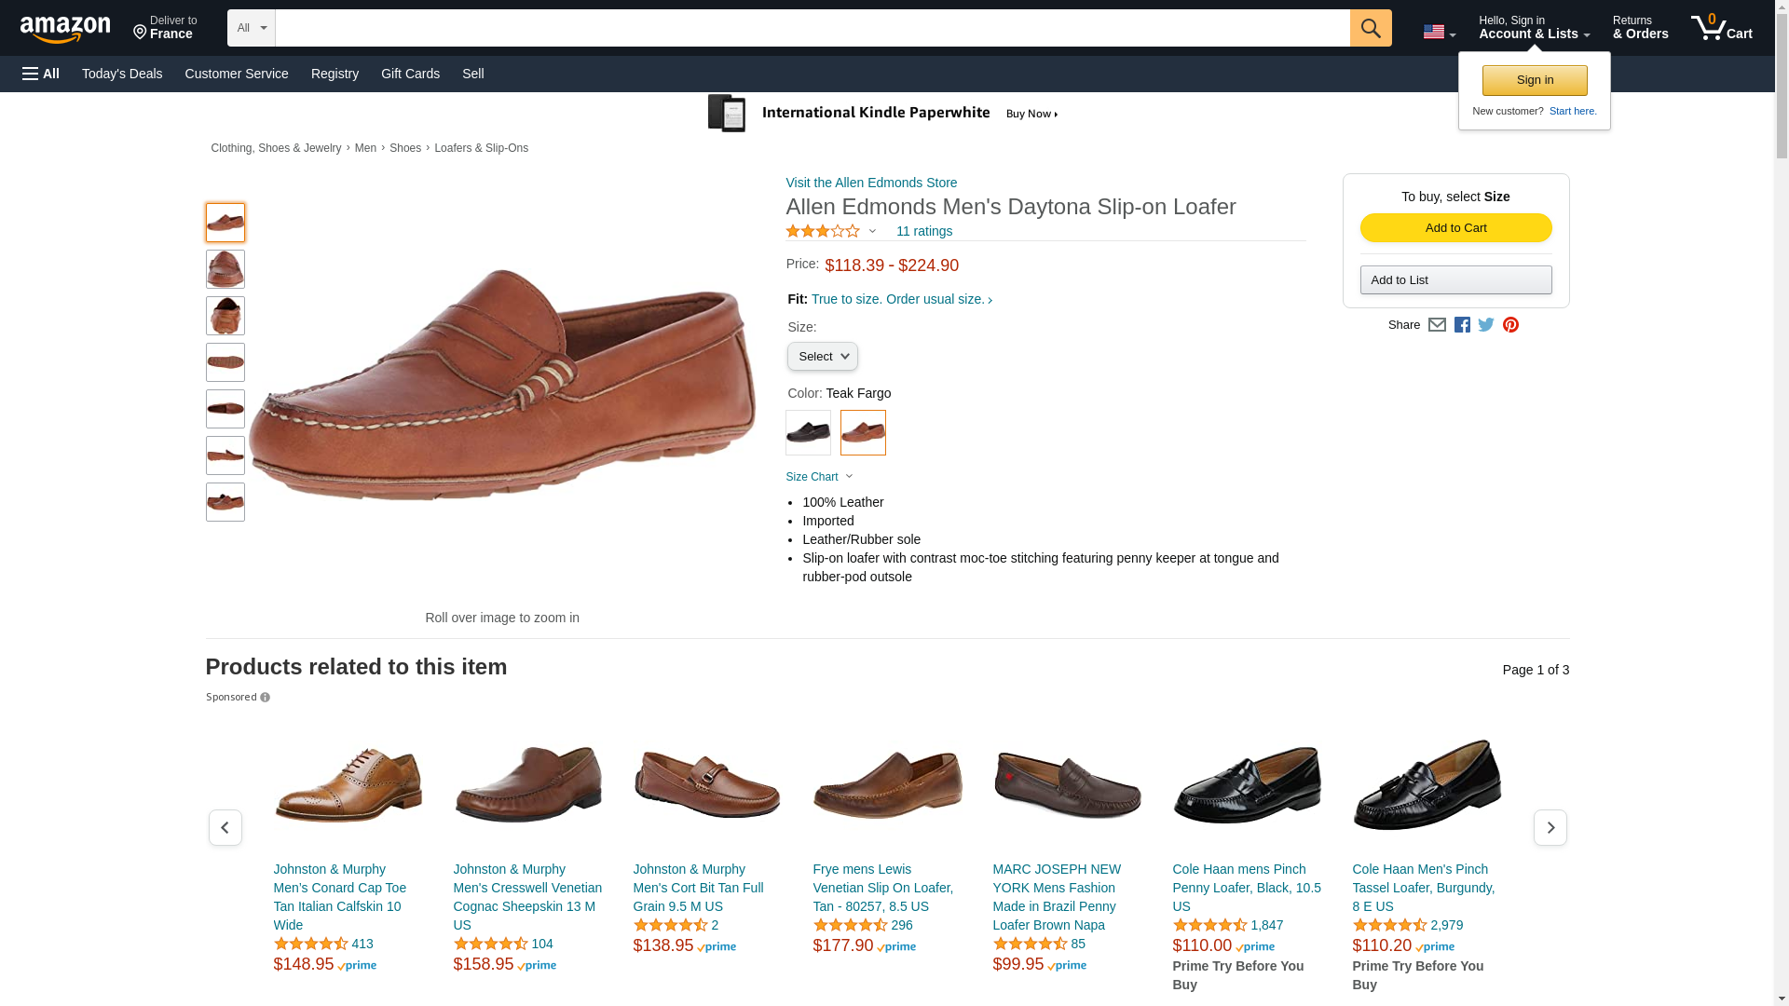This screenshot has width=1789, height=1006.
Task: Share the loafer on Pinterest
Action: [1510, 325]
